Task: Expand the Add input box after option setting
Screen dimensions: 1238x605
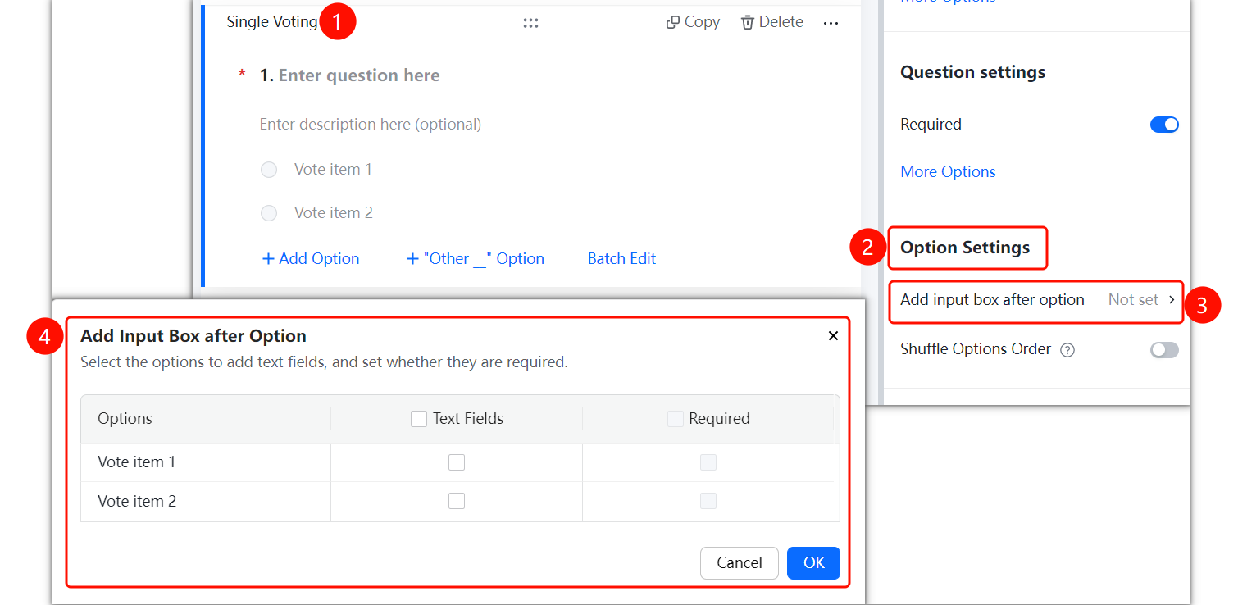Action: [x=1037, y=300]
